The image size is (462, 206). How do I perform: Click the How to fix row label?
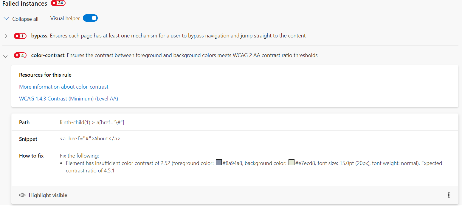(x=31, y=155)
